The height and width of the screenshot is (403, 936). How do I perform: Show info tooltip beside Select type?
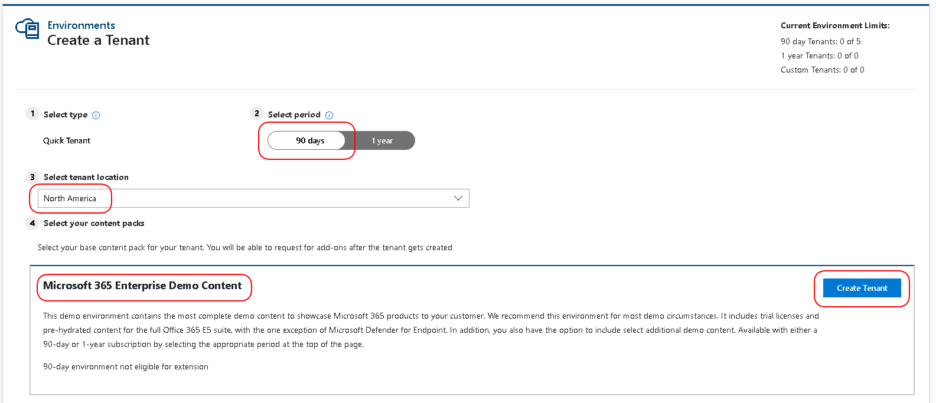(96, 115)
